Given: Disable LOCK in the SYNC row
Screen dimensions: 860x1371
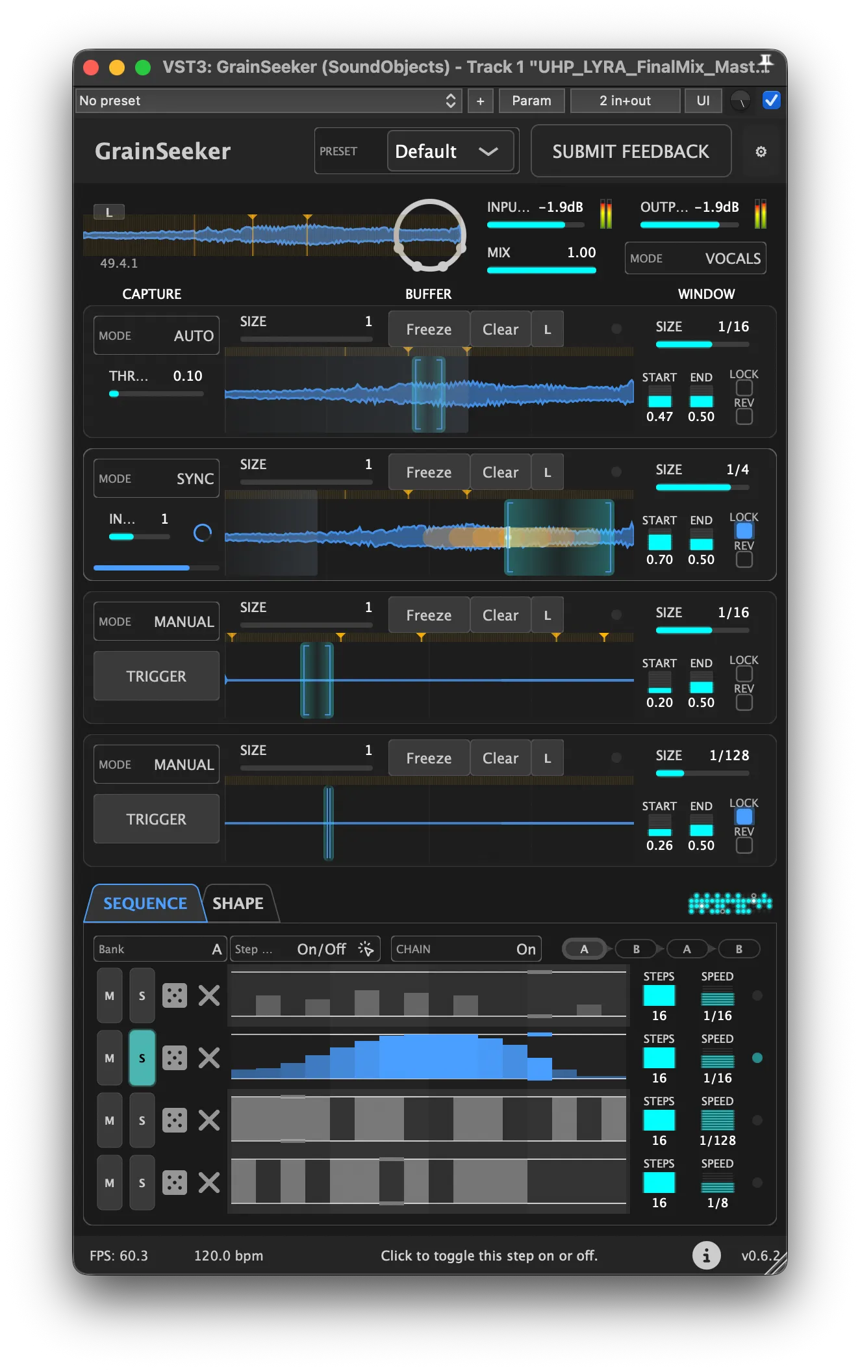Looking at the screenshot, I should point(744,530).
